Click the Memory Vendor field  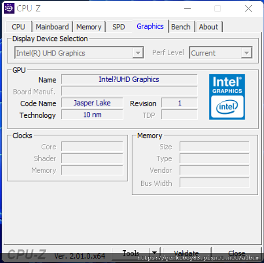[214, 170]
